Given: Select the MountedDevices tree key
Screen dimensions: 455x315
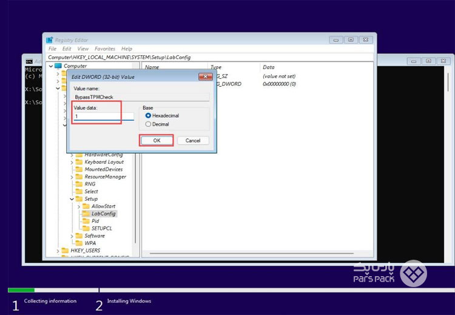Looking at the screenshot, I should tap(103, 169).
